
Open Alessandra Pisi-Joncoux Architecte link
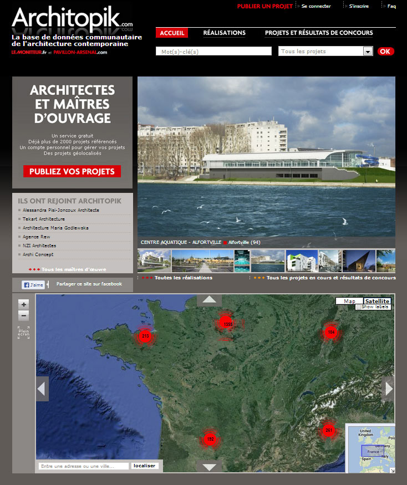click(x=60, y=210)
